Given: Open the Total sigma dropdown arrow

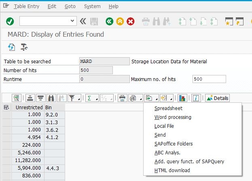Looking at the screenshot, I should point(97,99).
